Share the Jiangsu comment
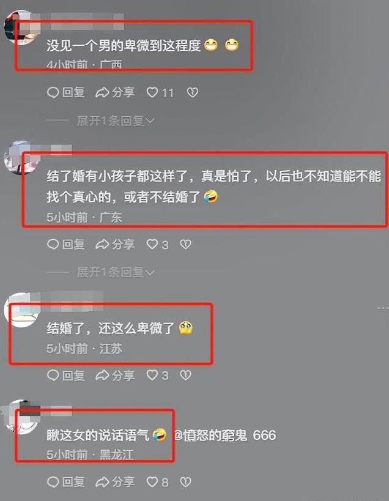 click(x=115, y=375)
